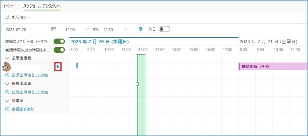
Task: Click the time zone globe icon
Action: [140, 29]
